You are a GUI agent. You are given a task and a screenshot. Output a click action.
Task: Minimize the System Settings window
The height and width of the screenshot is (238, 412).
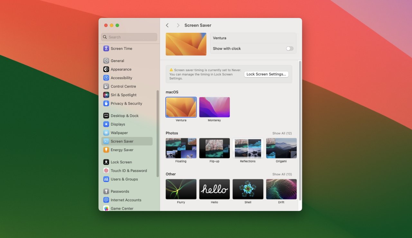click(112, 25)
